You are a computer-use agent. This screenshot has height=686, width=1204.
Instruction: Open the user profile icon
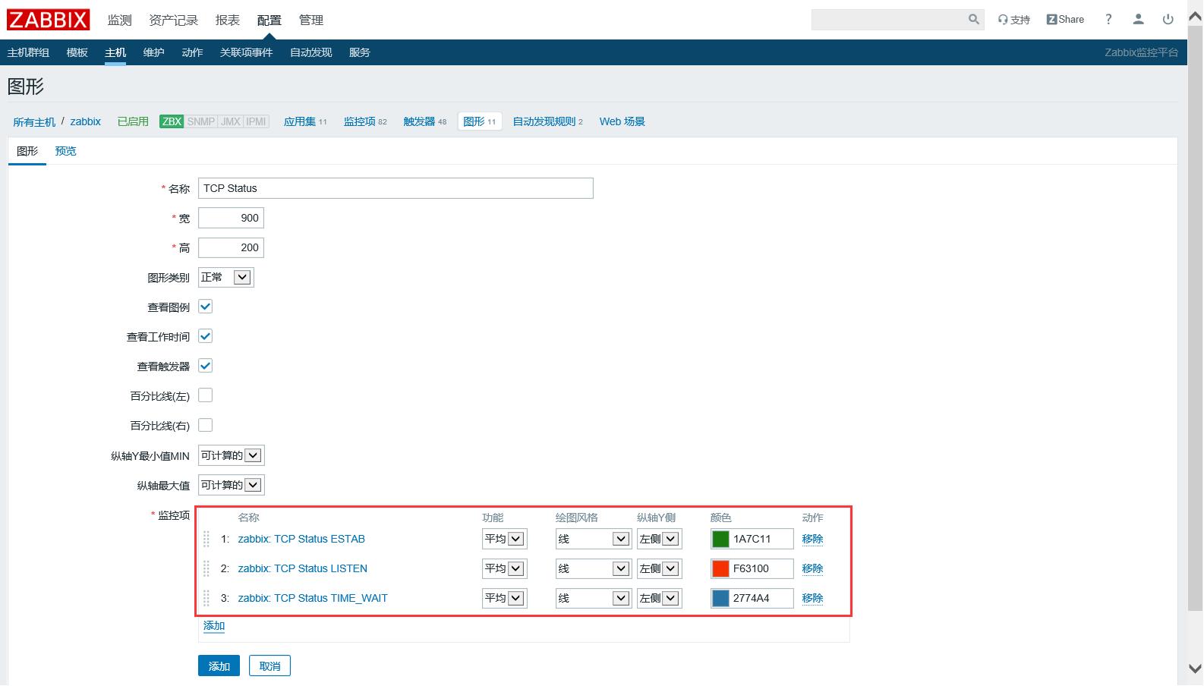[1138, 20]
